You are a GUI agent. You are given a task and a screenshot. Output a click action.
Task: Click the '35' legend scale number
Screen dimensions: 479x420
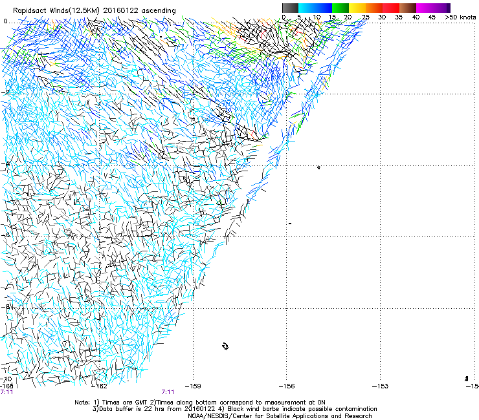pyautogui.click(x=399, y=17)
